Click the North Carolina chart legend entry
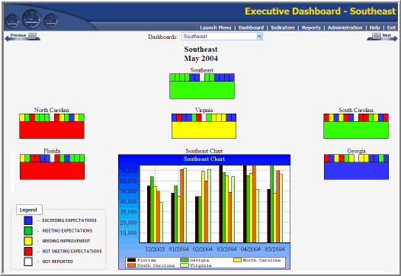The width and height of the screenshot is (401, 276). (257, 260)
